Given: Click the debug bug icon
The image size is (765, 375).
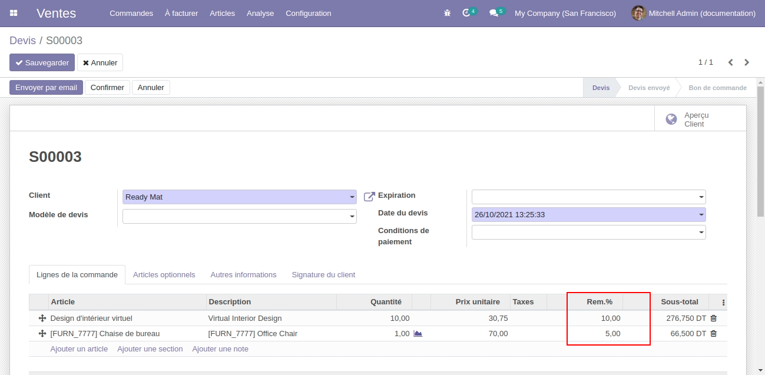Looking at the screenshot, I should click(448, 13).
